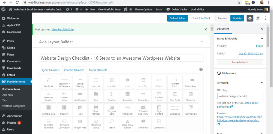The image size is (273, 134).
Task: Insert a Testimonials element
Action: [x=191, y=110]
